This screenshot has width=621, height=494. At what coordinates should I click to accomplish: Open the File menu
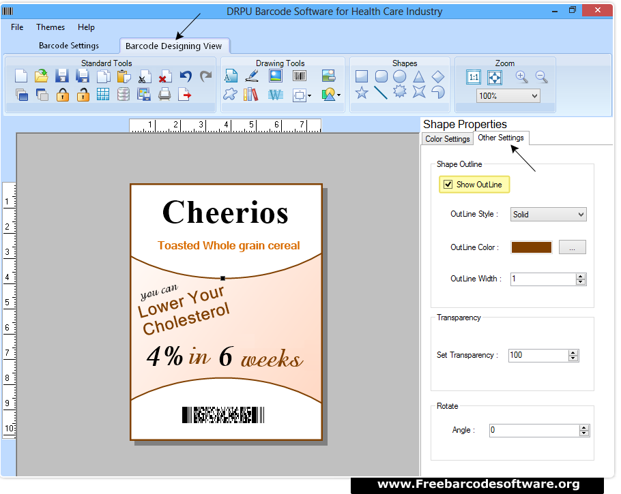[17, 27]
